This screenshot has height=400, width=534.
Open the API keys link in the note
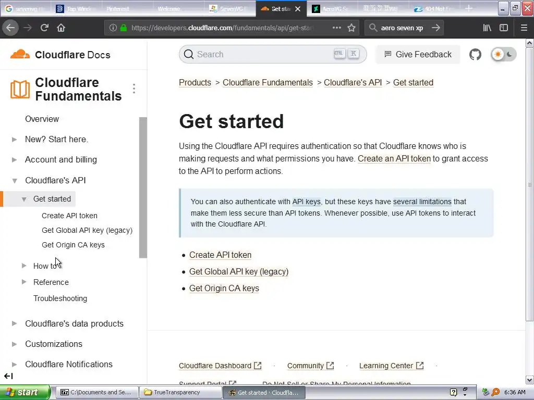pyautogui.click(x=307, y=202)
